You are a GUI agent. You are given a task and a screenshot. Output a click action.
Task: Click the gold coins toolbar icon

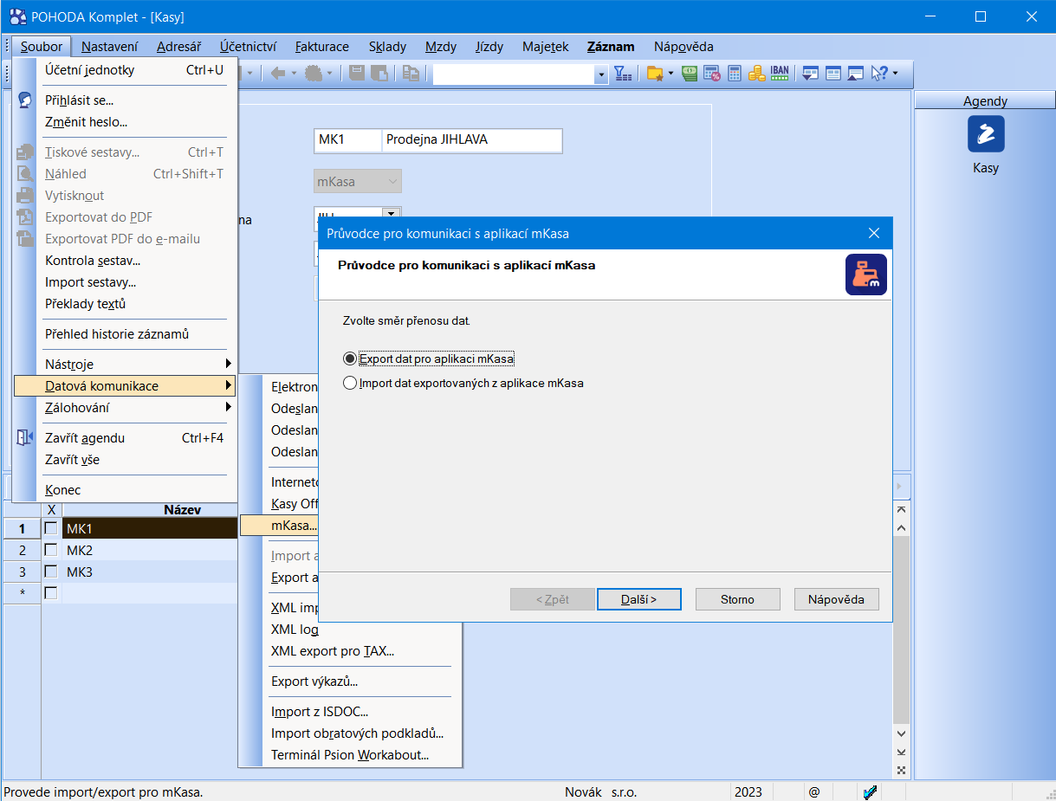(x=756, y=74)
